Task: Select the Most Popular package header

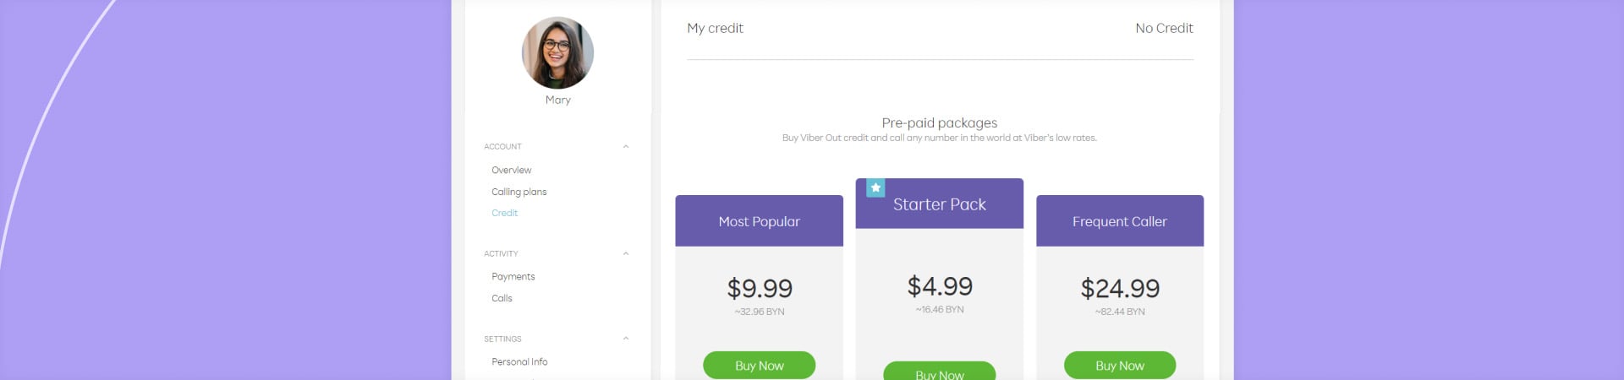Action: (759, 221)
